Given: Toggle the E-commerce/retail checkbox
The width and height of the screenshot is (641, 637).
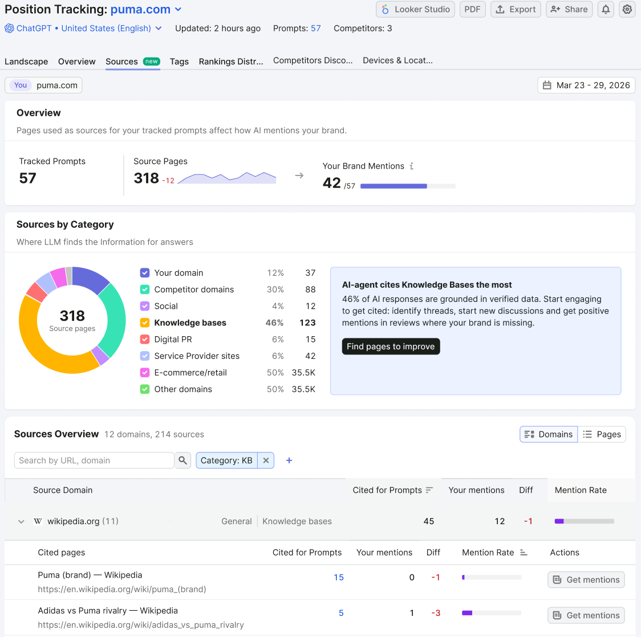Looking at the screenshot, I should (x=145, y=373).
